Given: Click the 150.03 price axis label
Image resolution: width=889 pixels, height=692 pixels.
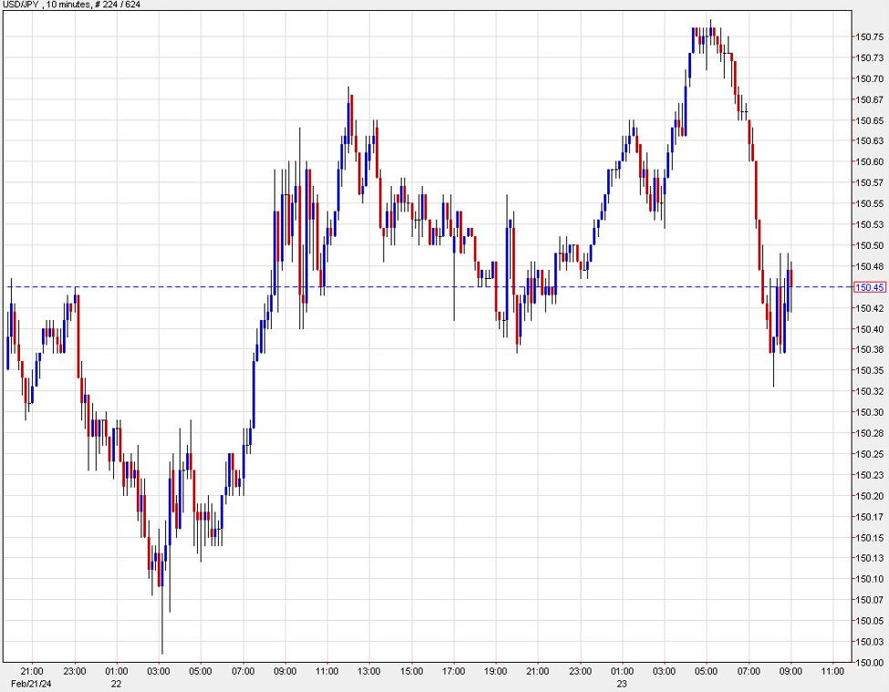Looking at the screenshot, I should click(x=870, y=641).
